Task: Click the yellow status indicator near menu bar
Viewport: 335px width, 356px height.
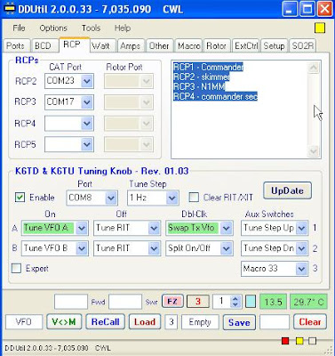Action: tap(320, 28)
